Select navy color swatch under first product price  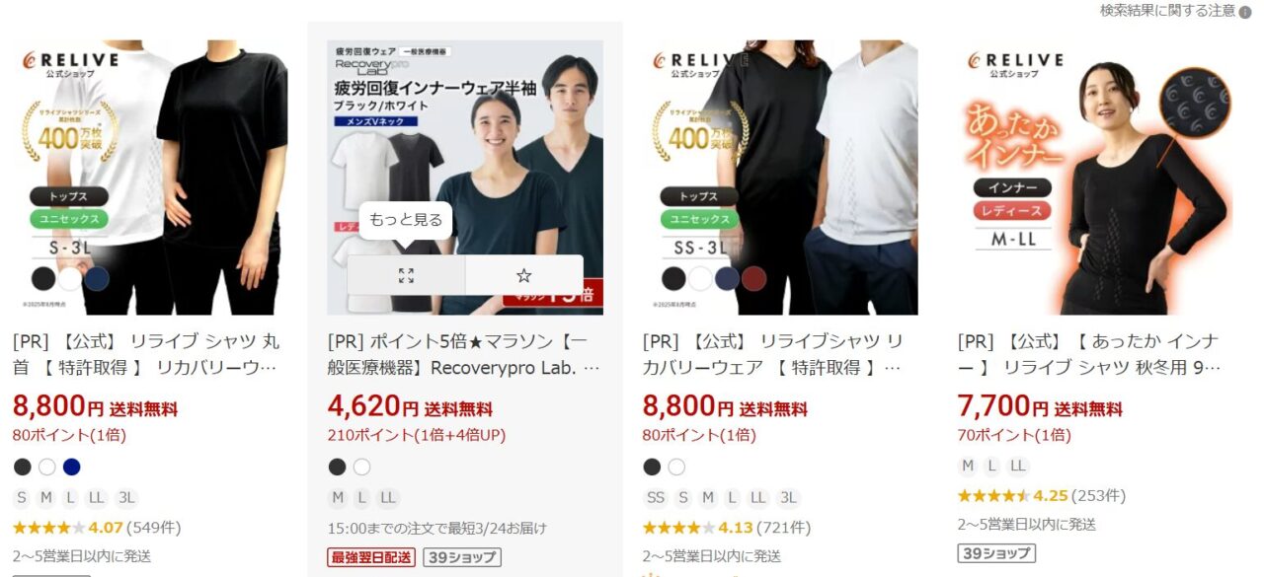tap(71, 467)
